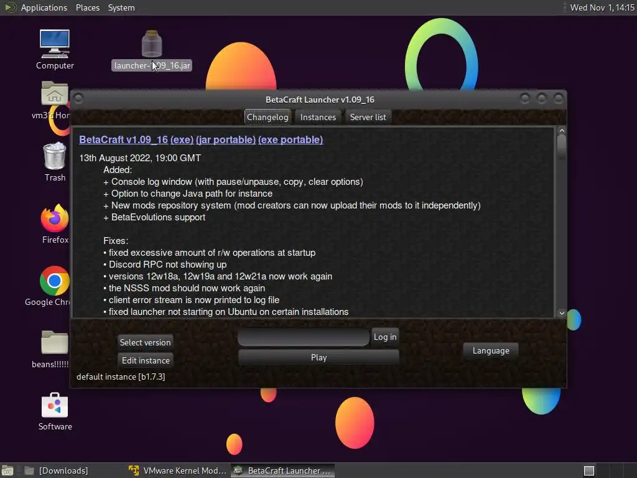Maximize the BetaCraft Launcher window

point(542,98)
